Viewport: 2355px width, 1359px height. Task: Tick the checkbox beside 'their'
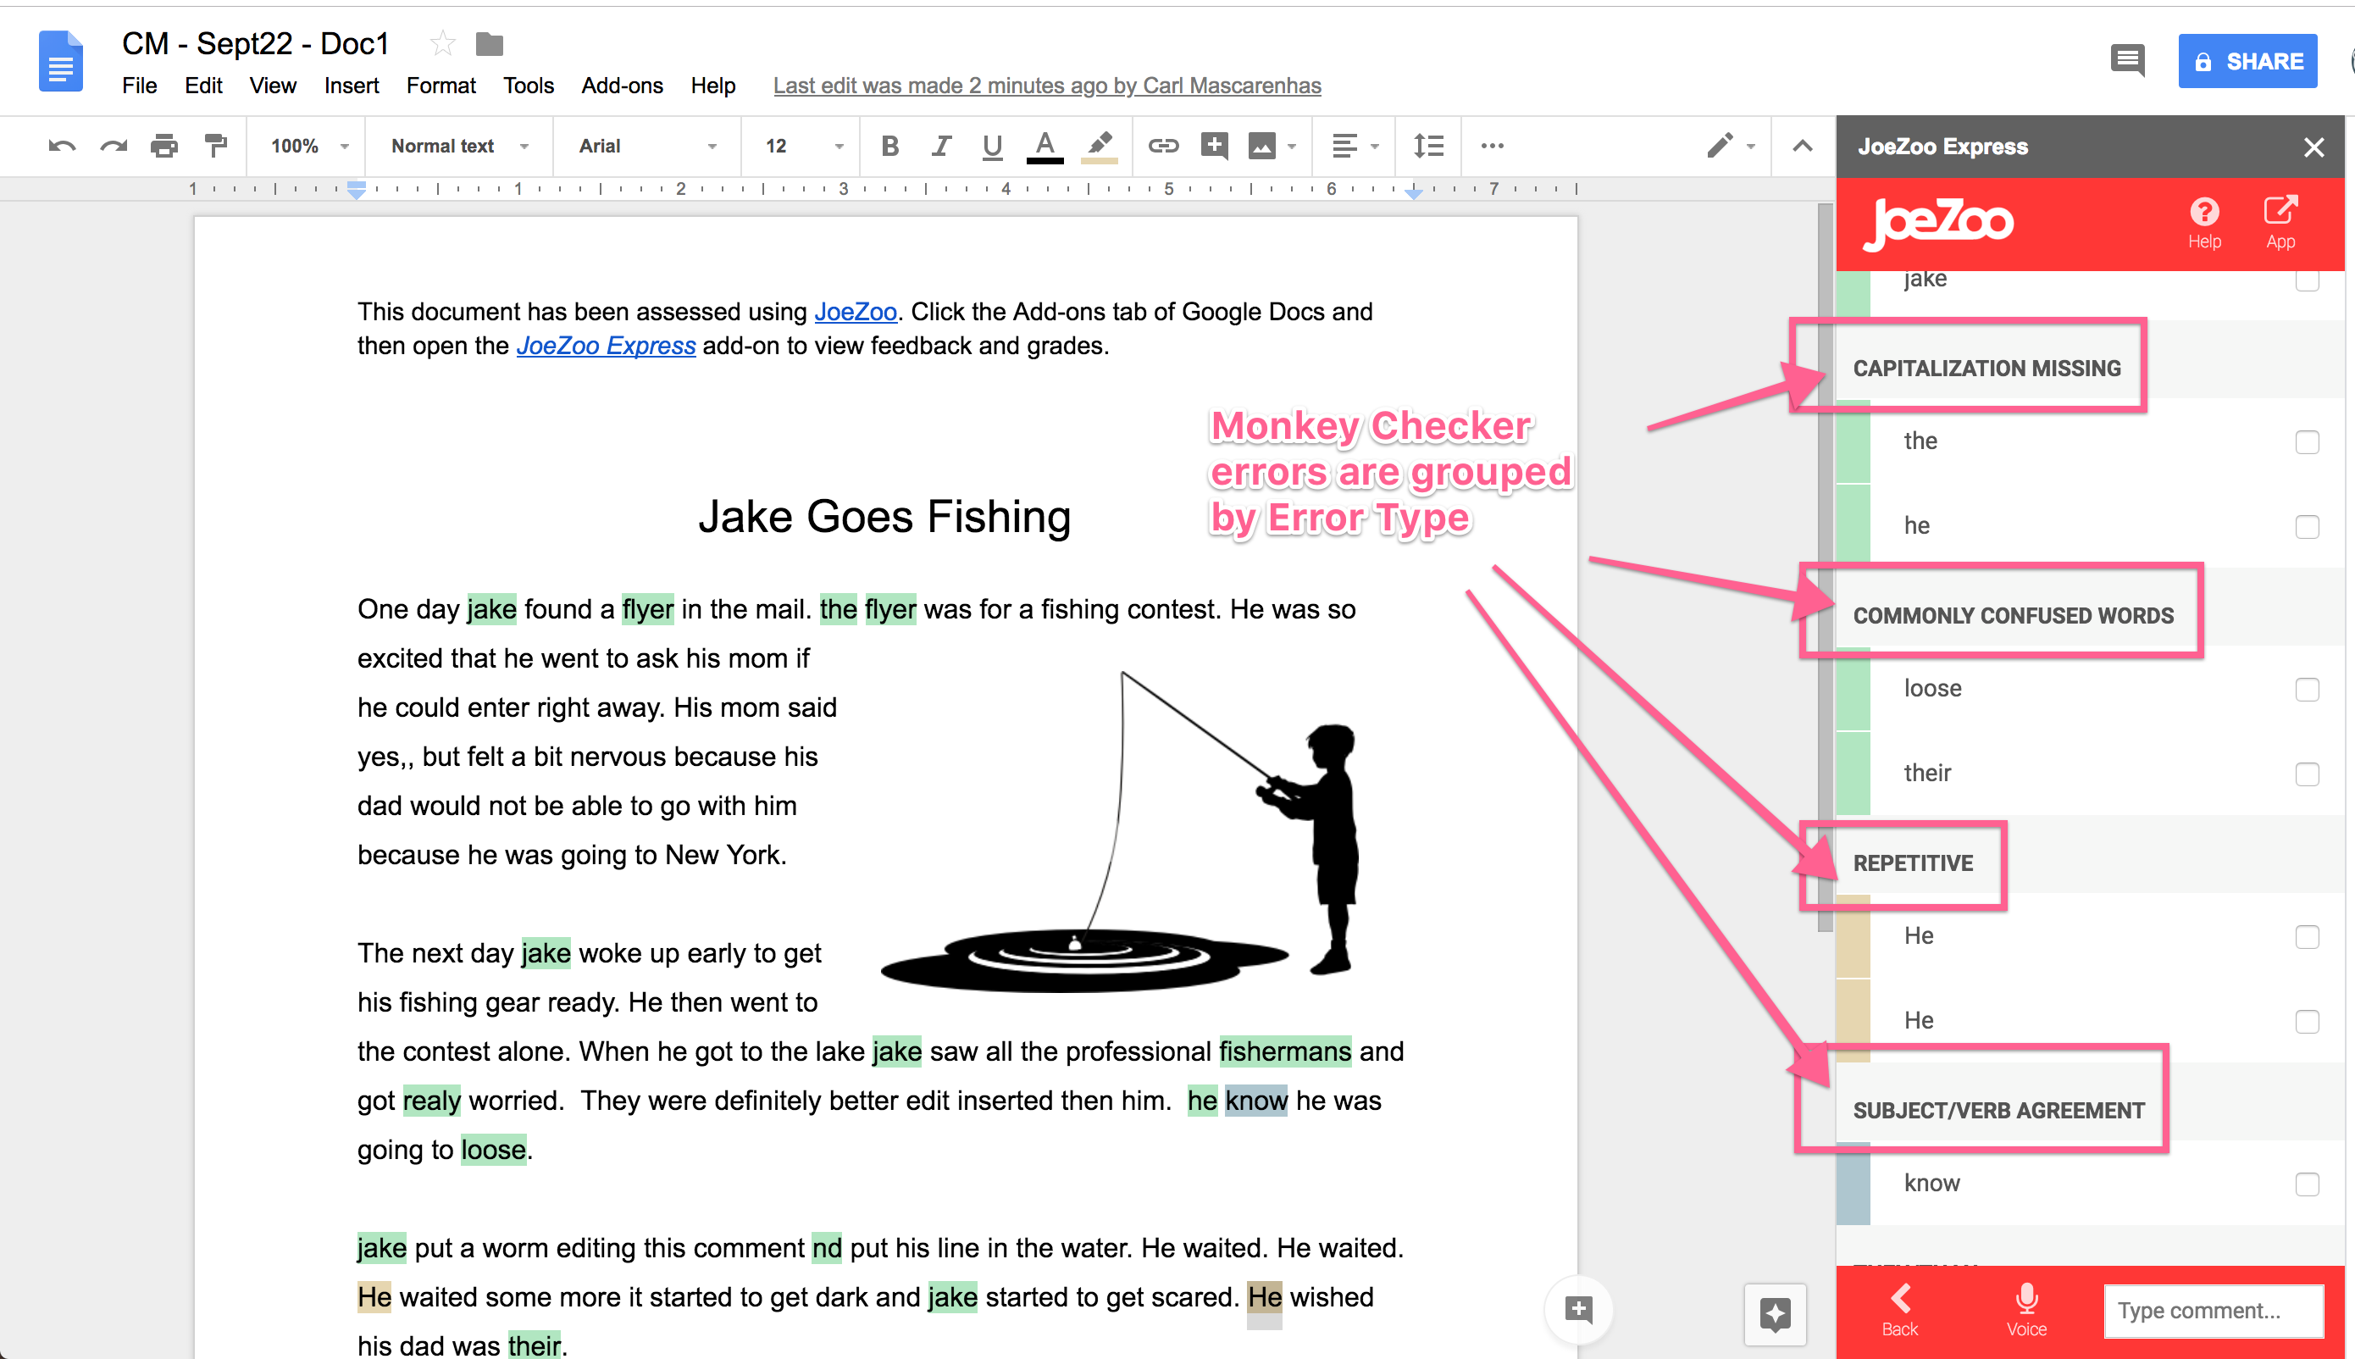[x=2307, y=774]
